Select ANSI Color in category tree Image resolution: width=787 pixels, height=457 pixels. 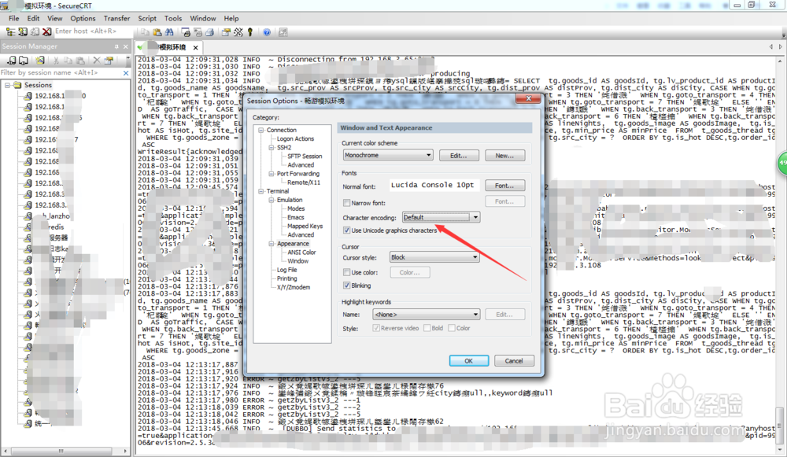click(x=301, y=252)
